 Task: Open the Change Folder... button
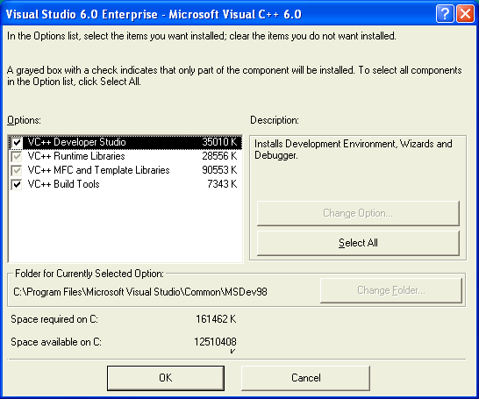pyautogui.click(x=391, y=290)
